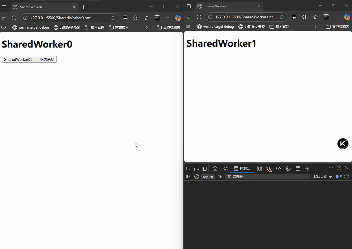Toggle the console sidebar
This screenshot has height=249, width=352.
[x=189, y=177]
